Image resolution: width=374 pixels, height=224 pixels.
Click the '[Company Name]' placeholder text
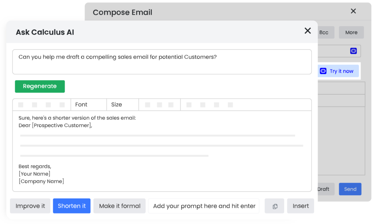click(41, 181)
